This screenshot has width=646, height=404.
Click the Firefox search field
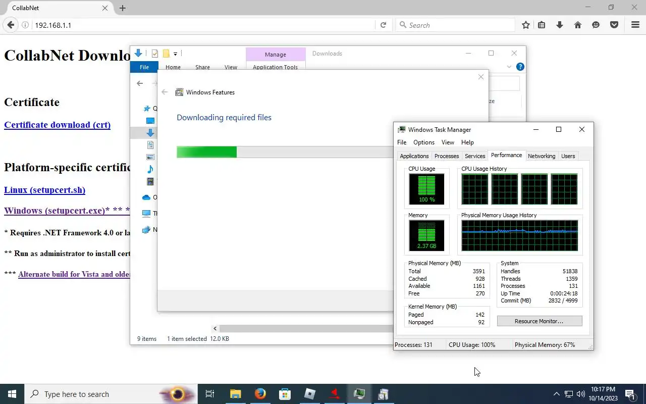(x=455, y=25)
